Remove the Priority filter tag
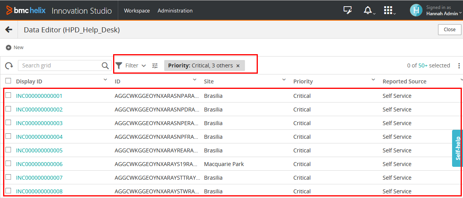463x198 pixels. (238, 66)
